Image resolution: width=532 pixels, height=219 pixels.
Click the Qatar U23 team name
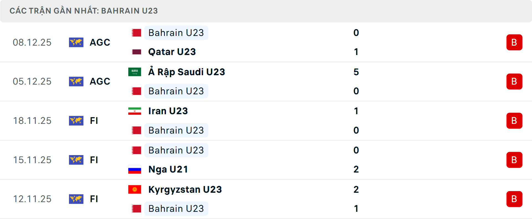coord(172,52)
